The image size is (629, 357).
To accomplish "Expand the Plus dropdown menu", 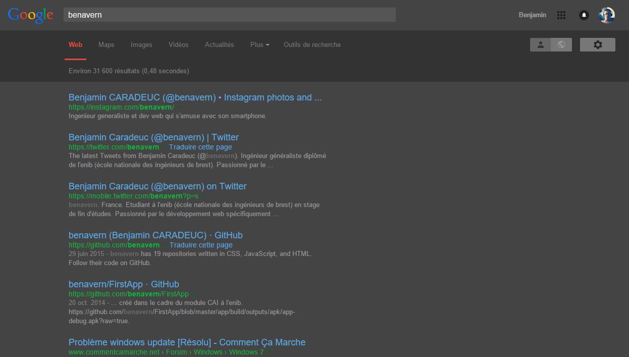I will 260,44.
